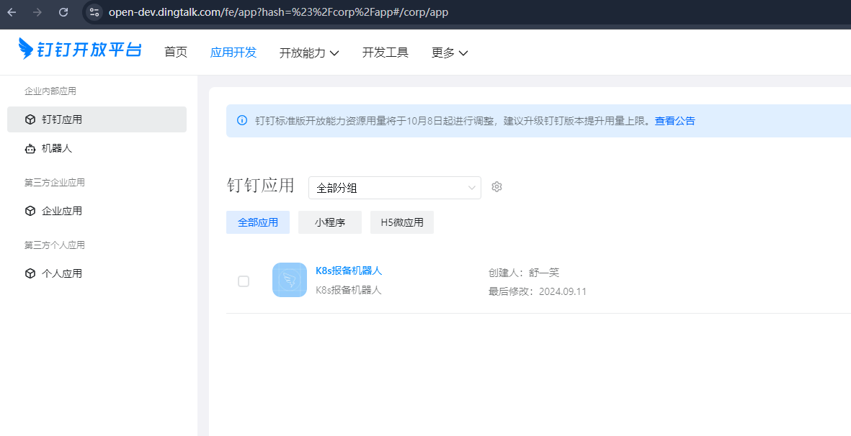Click the 创建人：舒一笑 text
This screenshot has width=851, height=436.
[524, 273]
